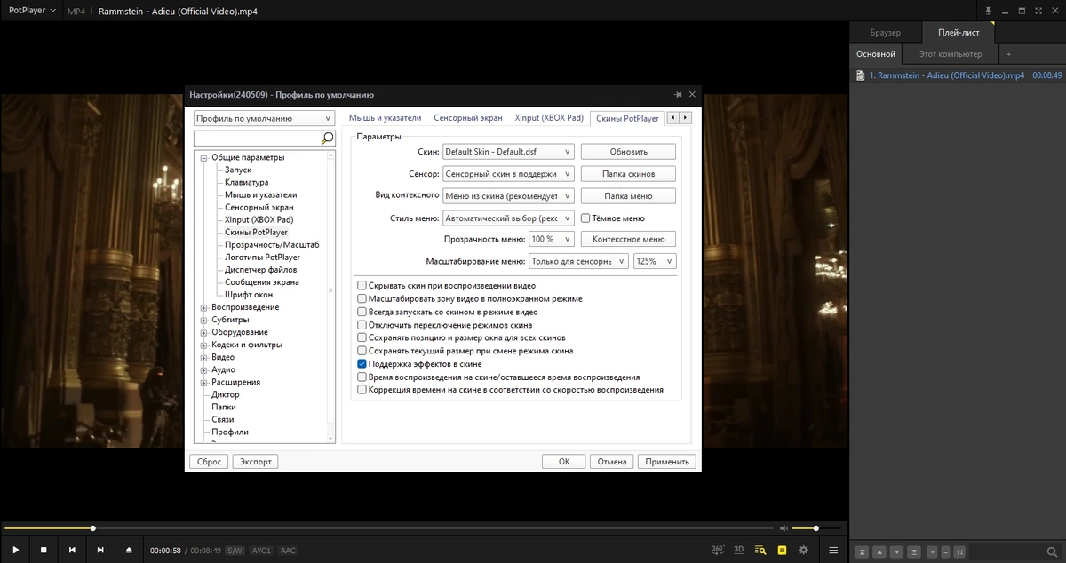Enable Тёмное меню checkbox

(x=585, y=218)
